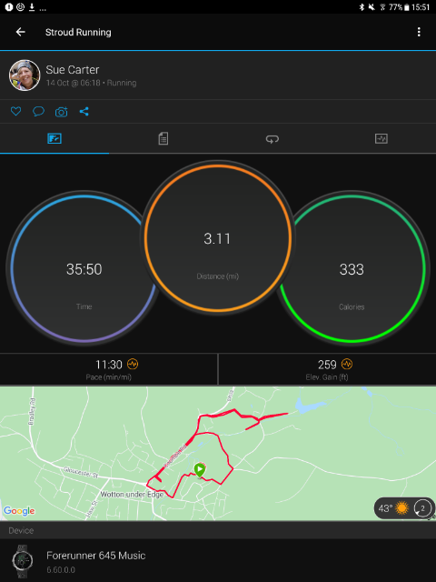Open the Forerunner 645 Music device entry
Screen dimensions: 436x582
coord(218,560)
